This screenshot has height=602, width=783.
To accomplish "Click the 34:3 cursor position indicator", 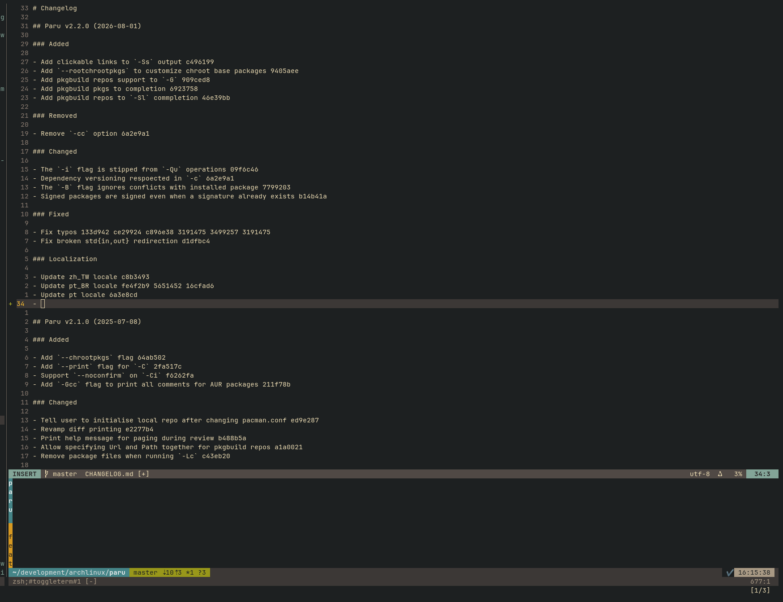I will (762, 474).
